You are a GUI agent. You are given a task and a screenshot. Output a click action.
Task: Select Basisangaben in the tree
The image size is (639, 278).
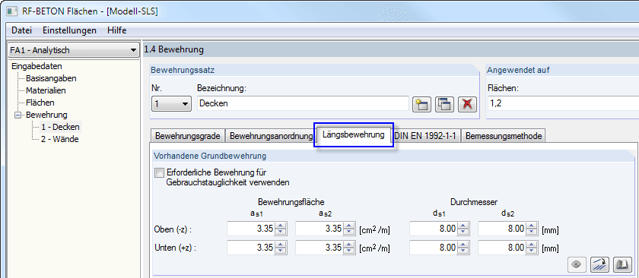click(x=51, y=78)
